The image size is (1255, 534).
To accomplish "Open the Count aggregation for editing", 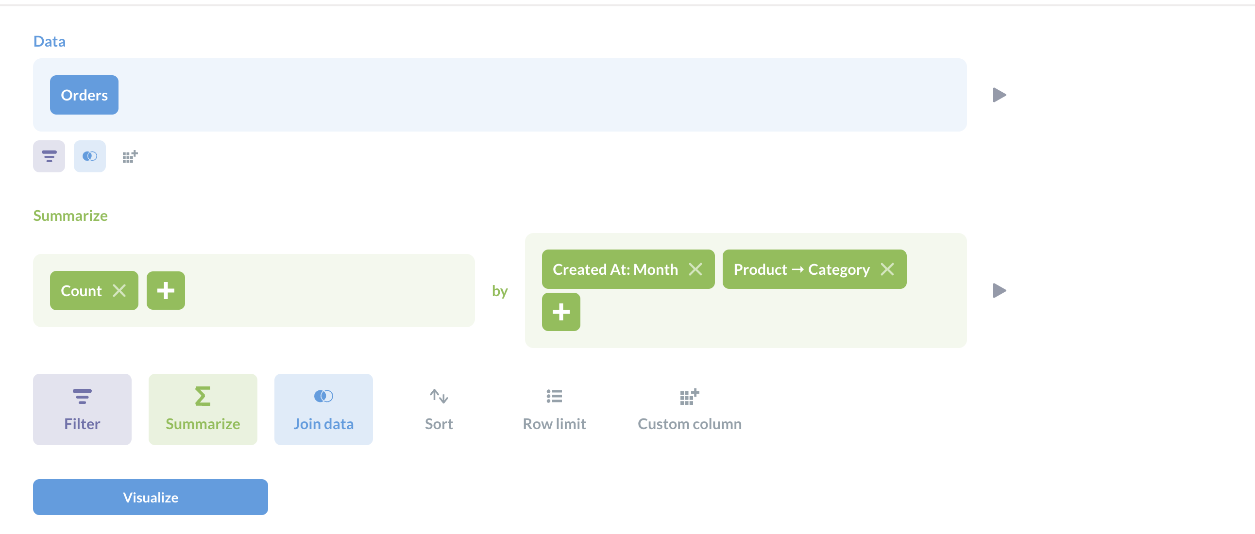I will point(81,290).
